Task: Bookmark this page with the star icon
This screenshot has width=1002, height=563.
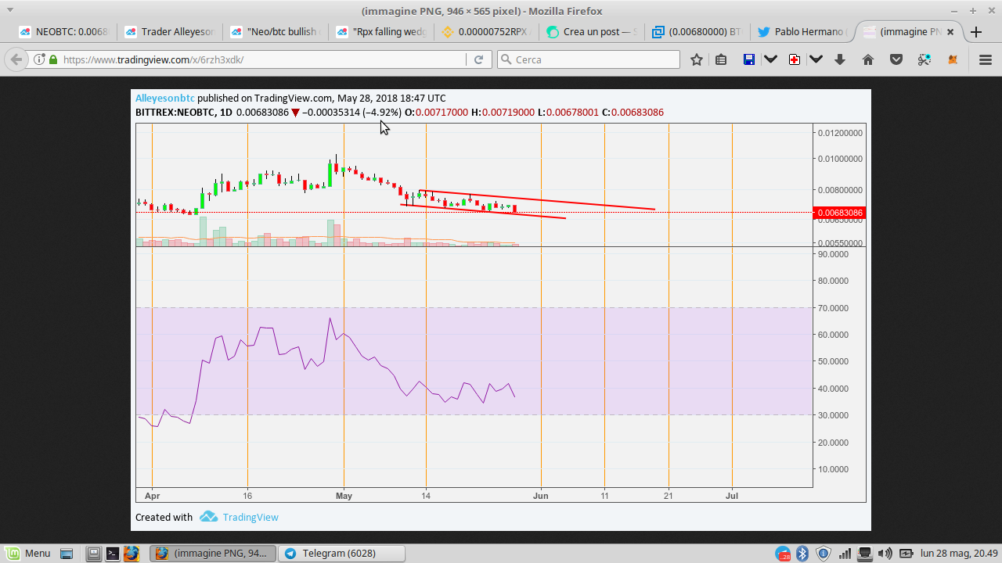Action: [697, 59]
